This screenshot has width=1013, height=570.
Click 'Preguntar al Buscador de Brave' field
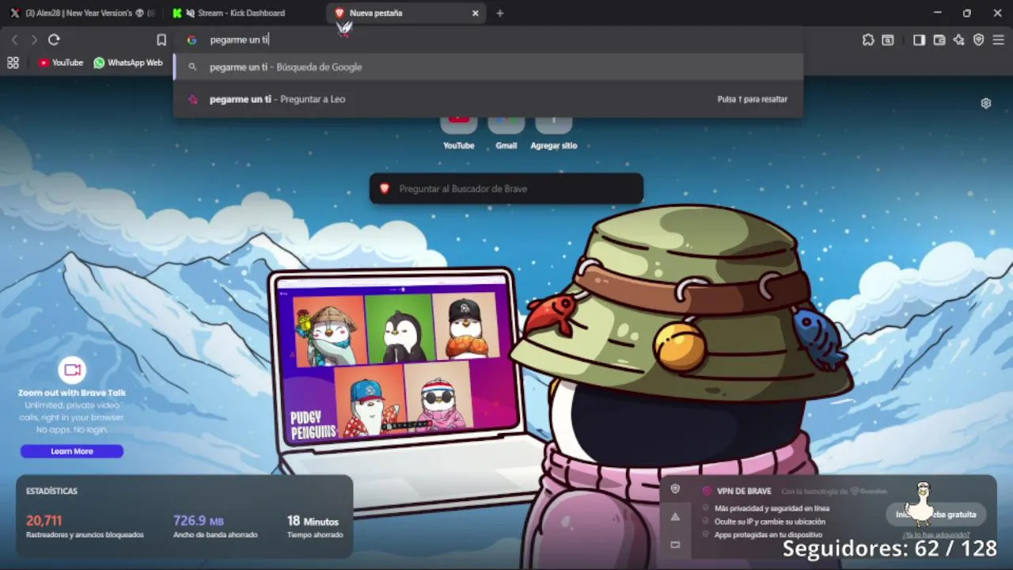506,188
